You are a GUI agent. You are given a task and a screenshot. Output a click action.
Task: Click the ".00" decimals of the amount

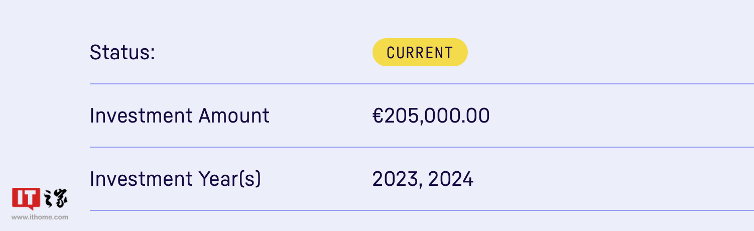[475, 116]
